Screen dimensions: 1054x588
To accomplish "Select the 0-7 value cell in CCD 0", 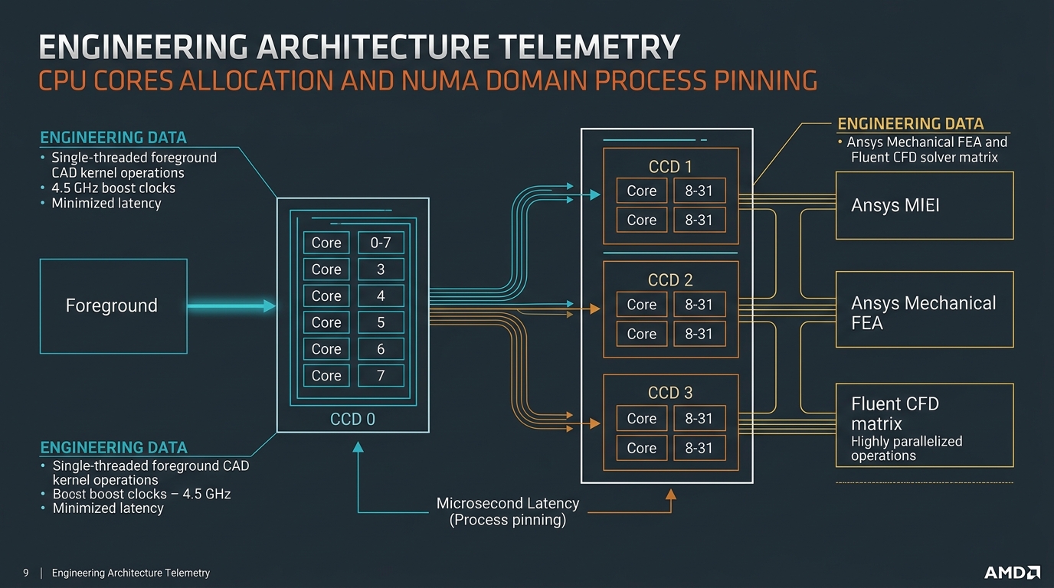I will click(x=381, y=243).
